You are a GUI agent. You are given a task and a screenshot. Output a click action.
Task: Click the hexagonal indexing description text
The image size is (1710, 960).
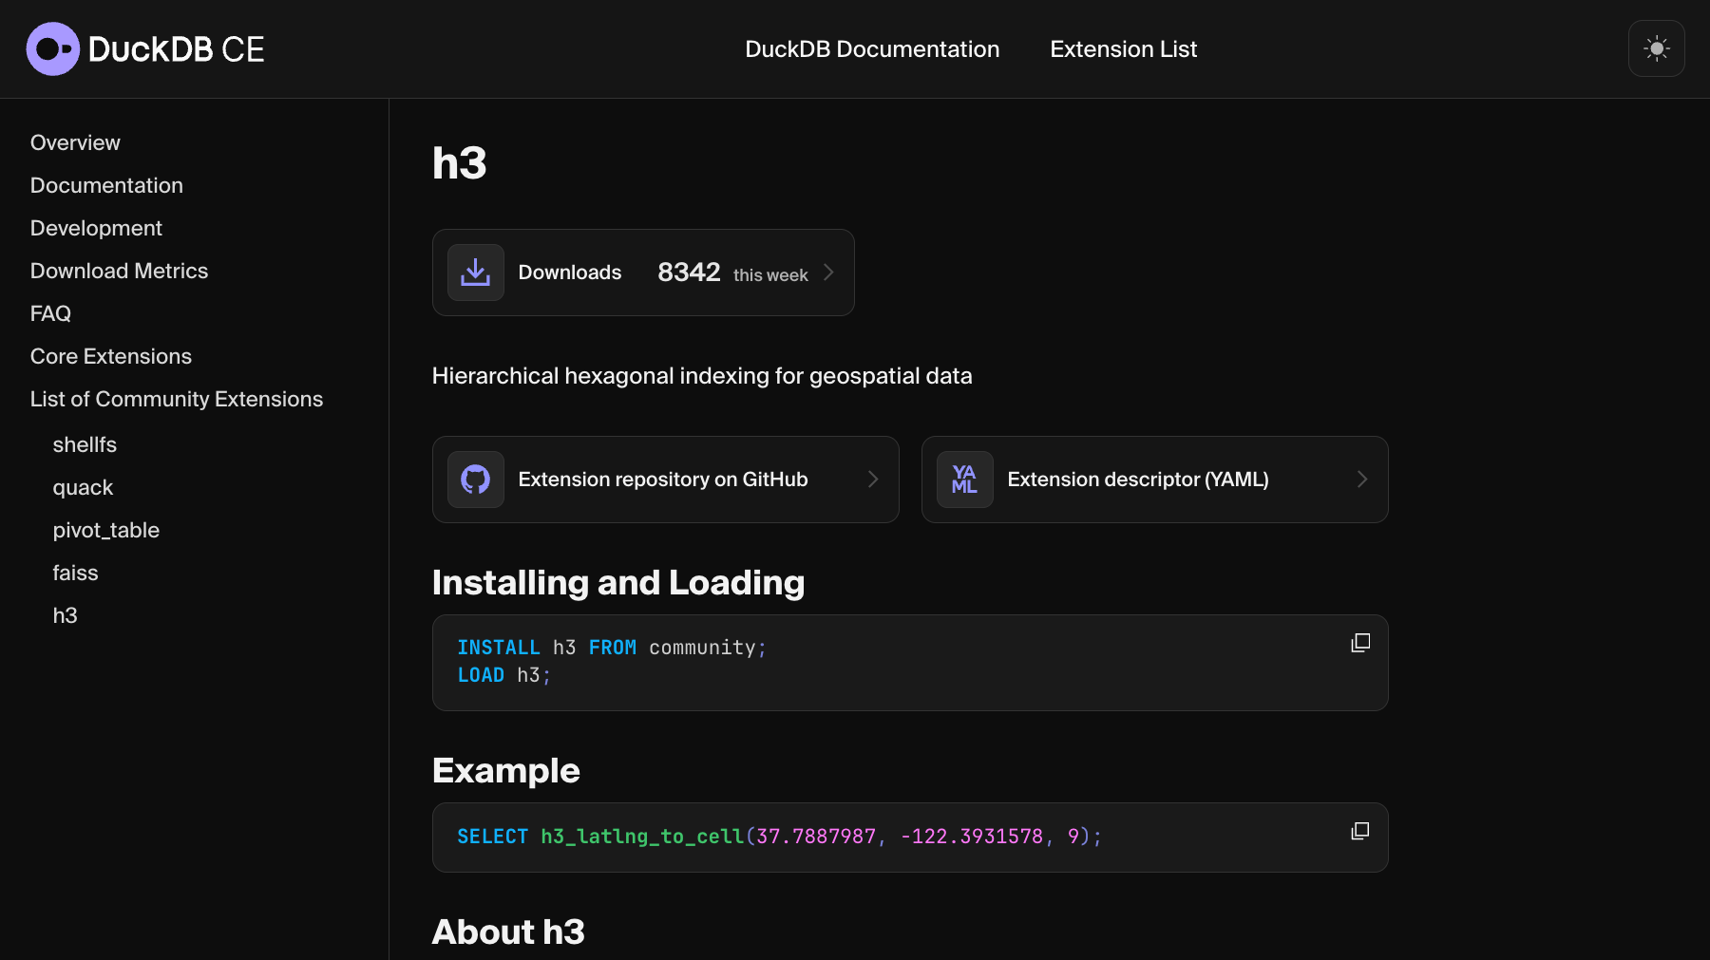click(x=702, y=376)
